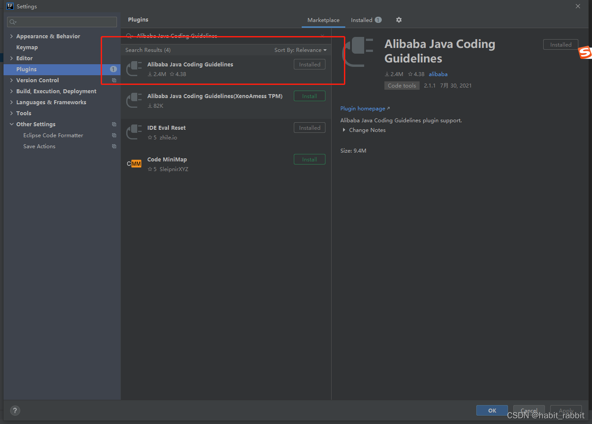Click the Alibaba Java Coding Guidelines plugin icon

pyautogui.click(x=134, y=68)
